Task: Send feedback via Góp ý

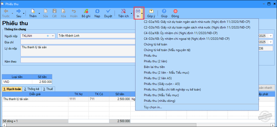Action: click(151, 13)
